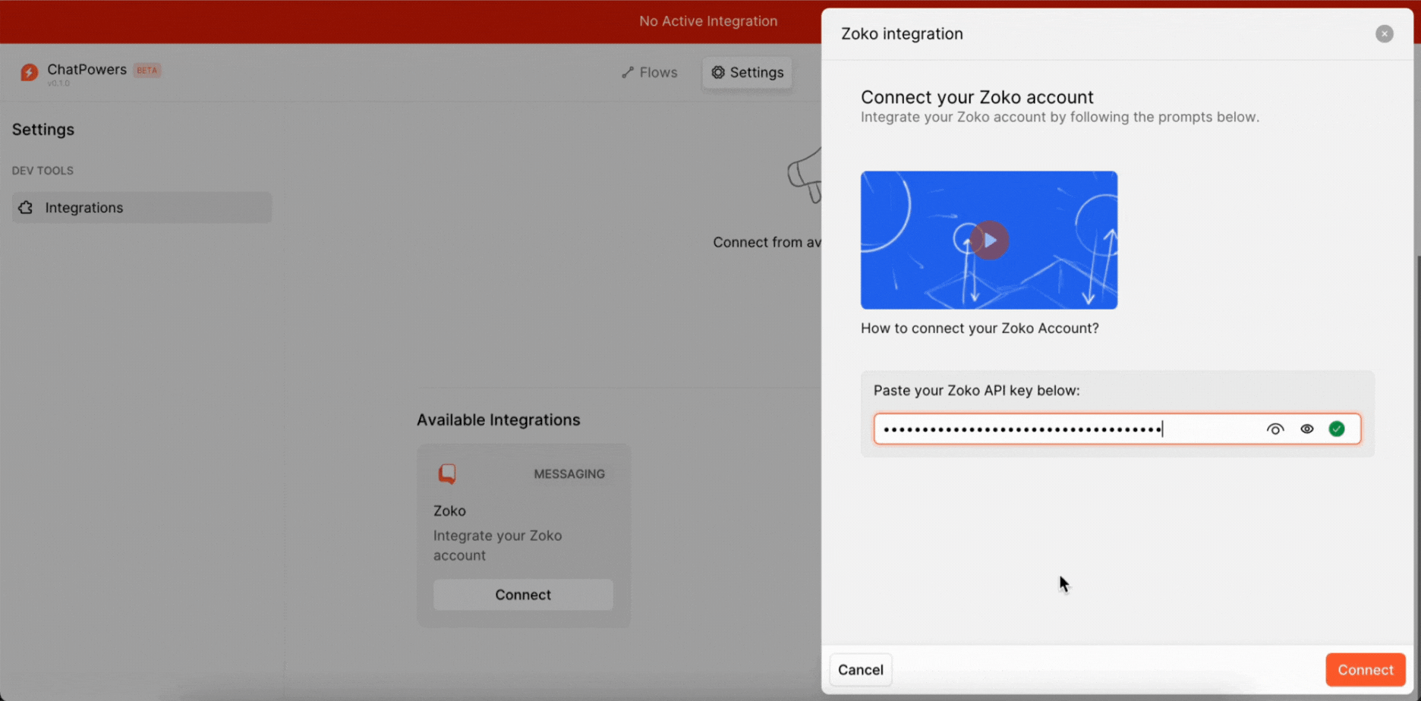The image size is (1421, 701).
Task: Click the 'Zoko integration' panel title
Action: [x=902, y=34]
